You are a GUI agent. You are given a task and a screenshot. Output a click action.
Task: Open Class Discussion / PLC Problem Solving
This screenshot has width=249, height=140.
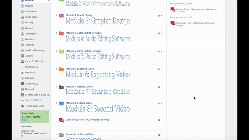tap(87, 120)
